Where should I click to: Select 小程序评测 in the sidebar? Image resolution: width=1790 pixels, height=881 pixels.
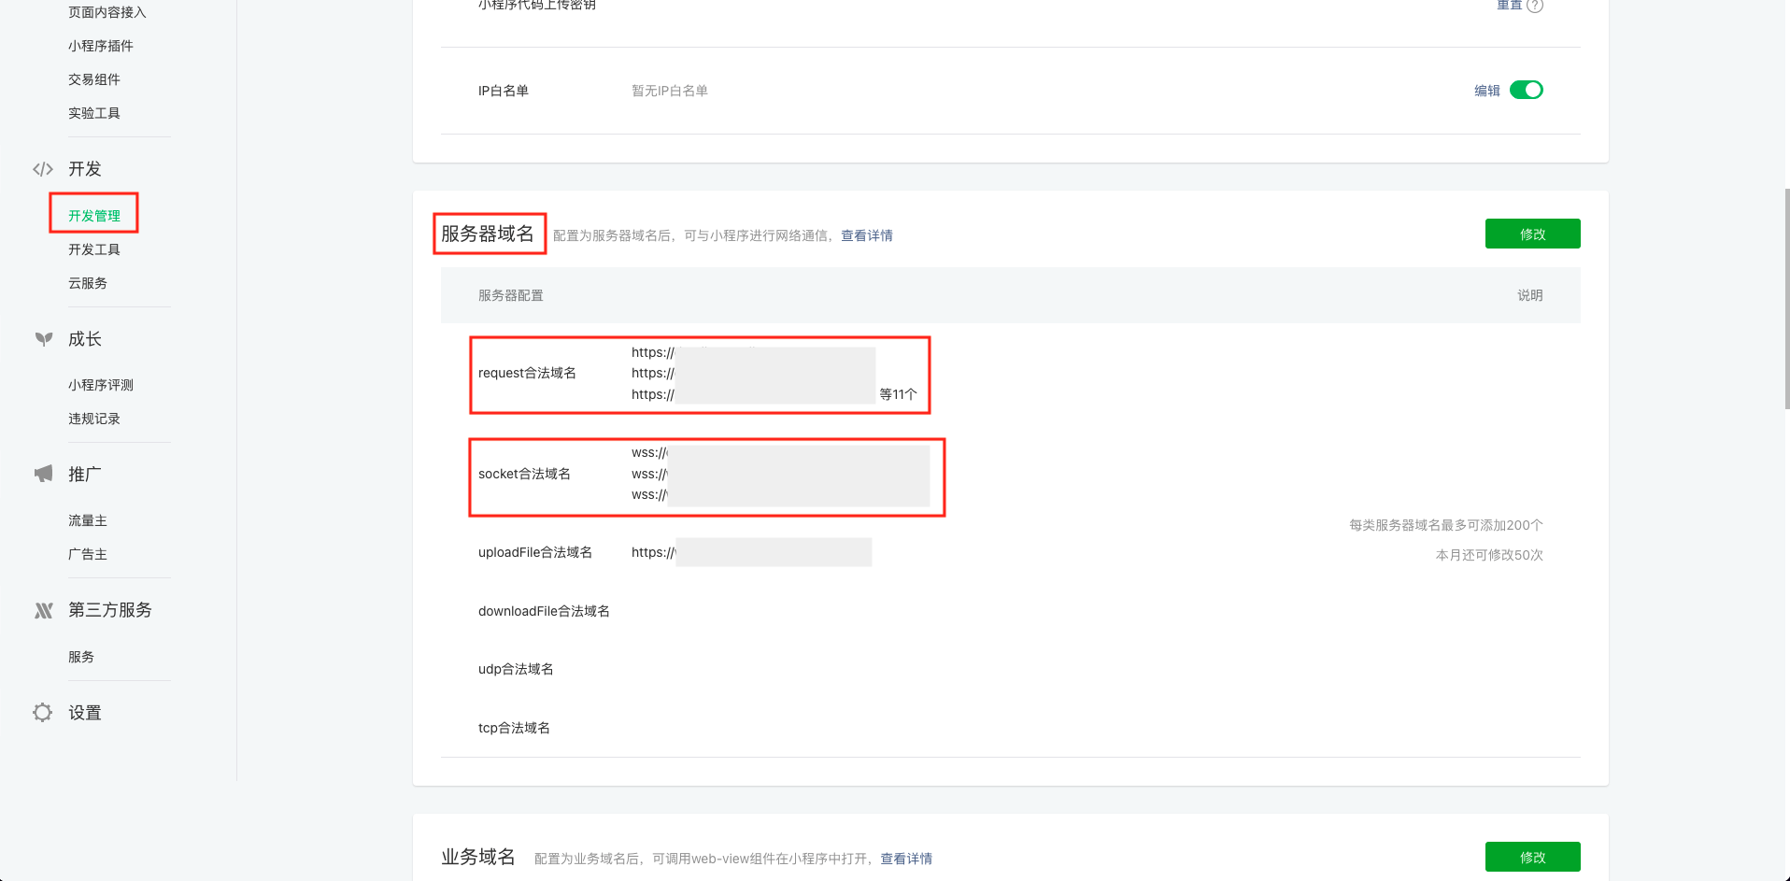coord(101,385)
